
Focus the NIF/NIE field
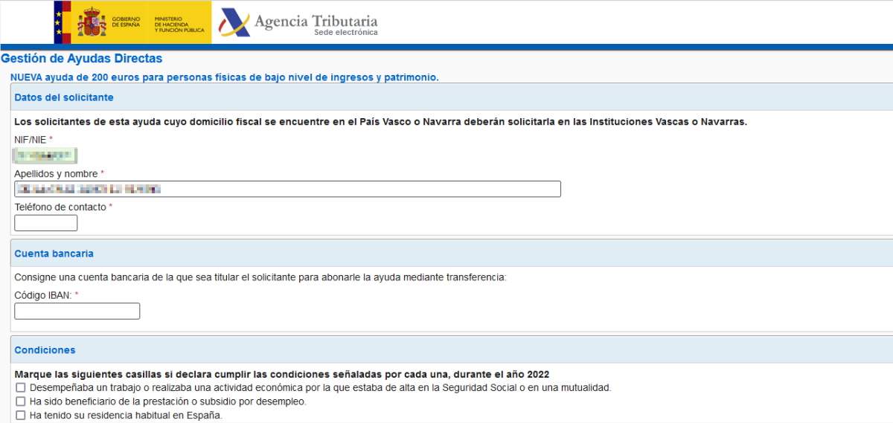46,155
